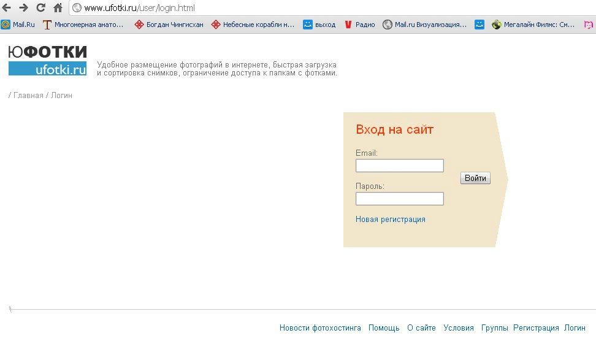
Task: Click the browser back arrow
Action: [7, 8]
